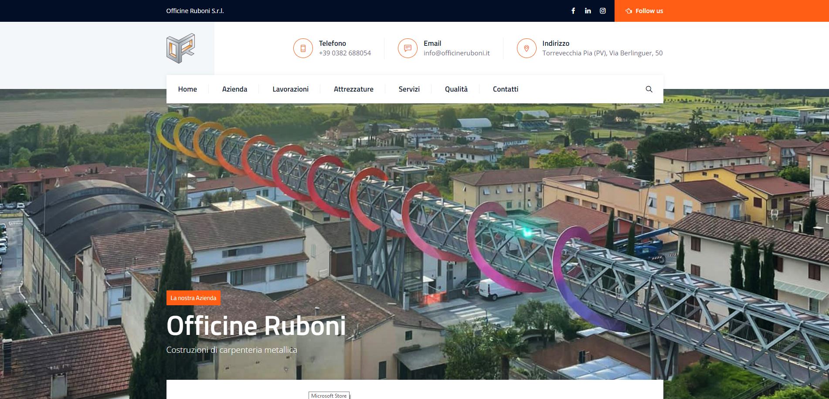This screenshot has height=399, width=829.
Task: Click the La nostra Azienda orange label
Action: [x=193, y=298]
